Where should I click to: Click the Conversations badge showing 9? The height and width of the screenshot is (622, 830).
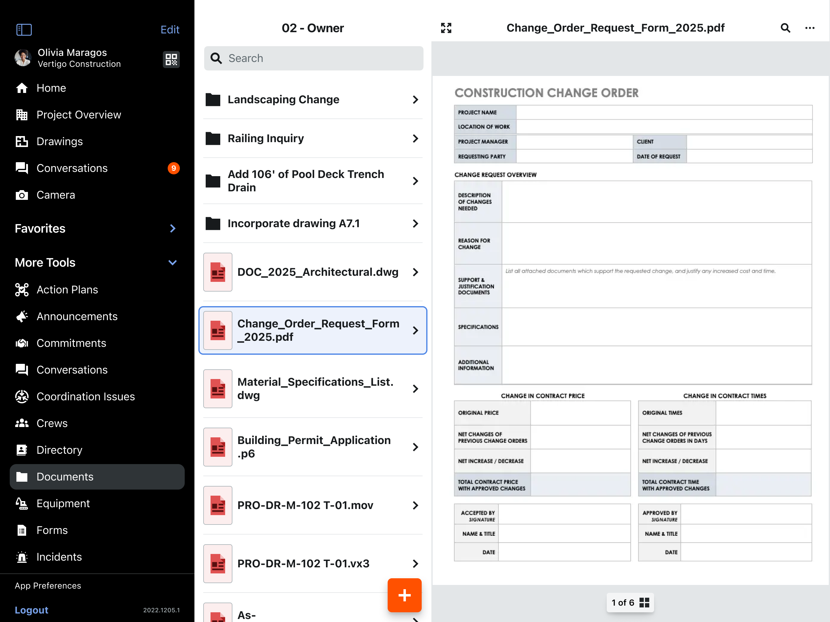point(173,168)
